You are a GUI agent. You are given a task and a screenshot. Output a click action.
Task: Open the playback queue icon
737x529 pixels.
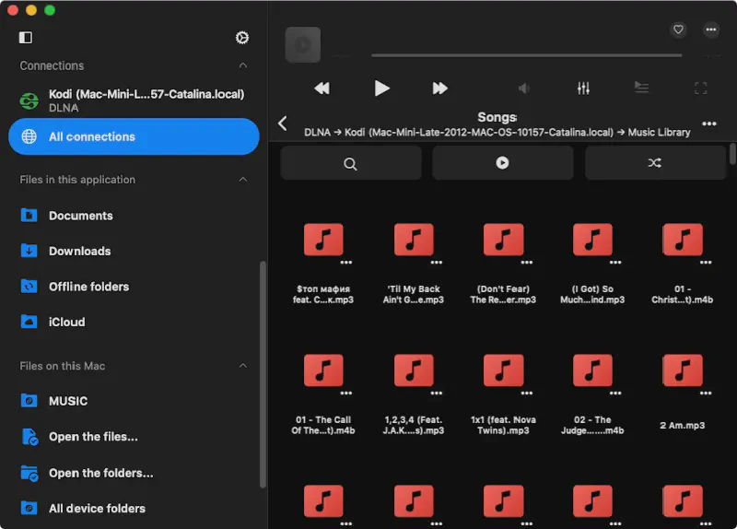tap(641, 88)
